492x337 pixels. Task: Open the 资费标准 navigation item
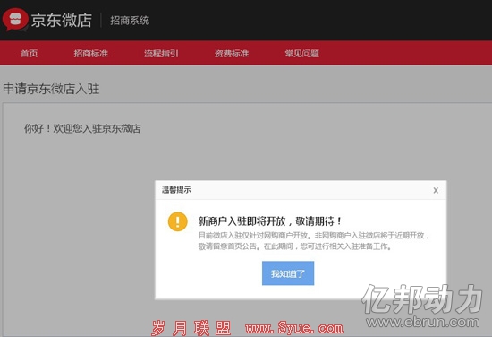pyautogui.click(x=232, y=54)
